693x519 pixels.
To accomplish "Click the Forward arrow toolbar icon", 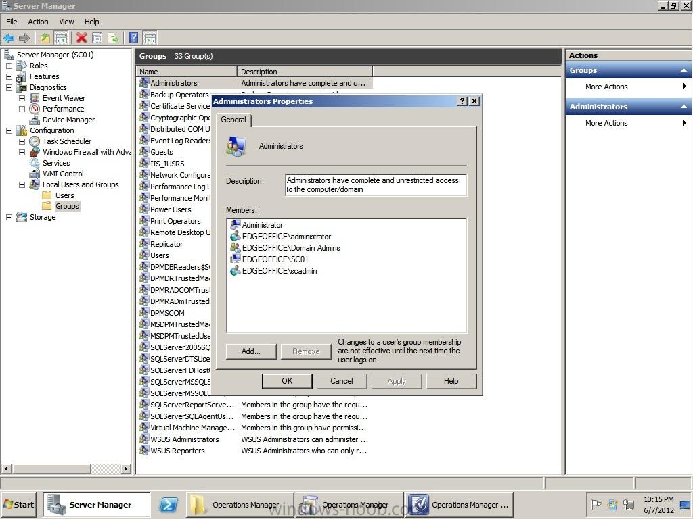I will tap(24, 38).
